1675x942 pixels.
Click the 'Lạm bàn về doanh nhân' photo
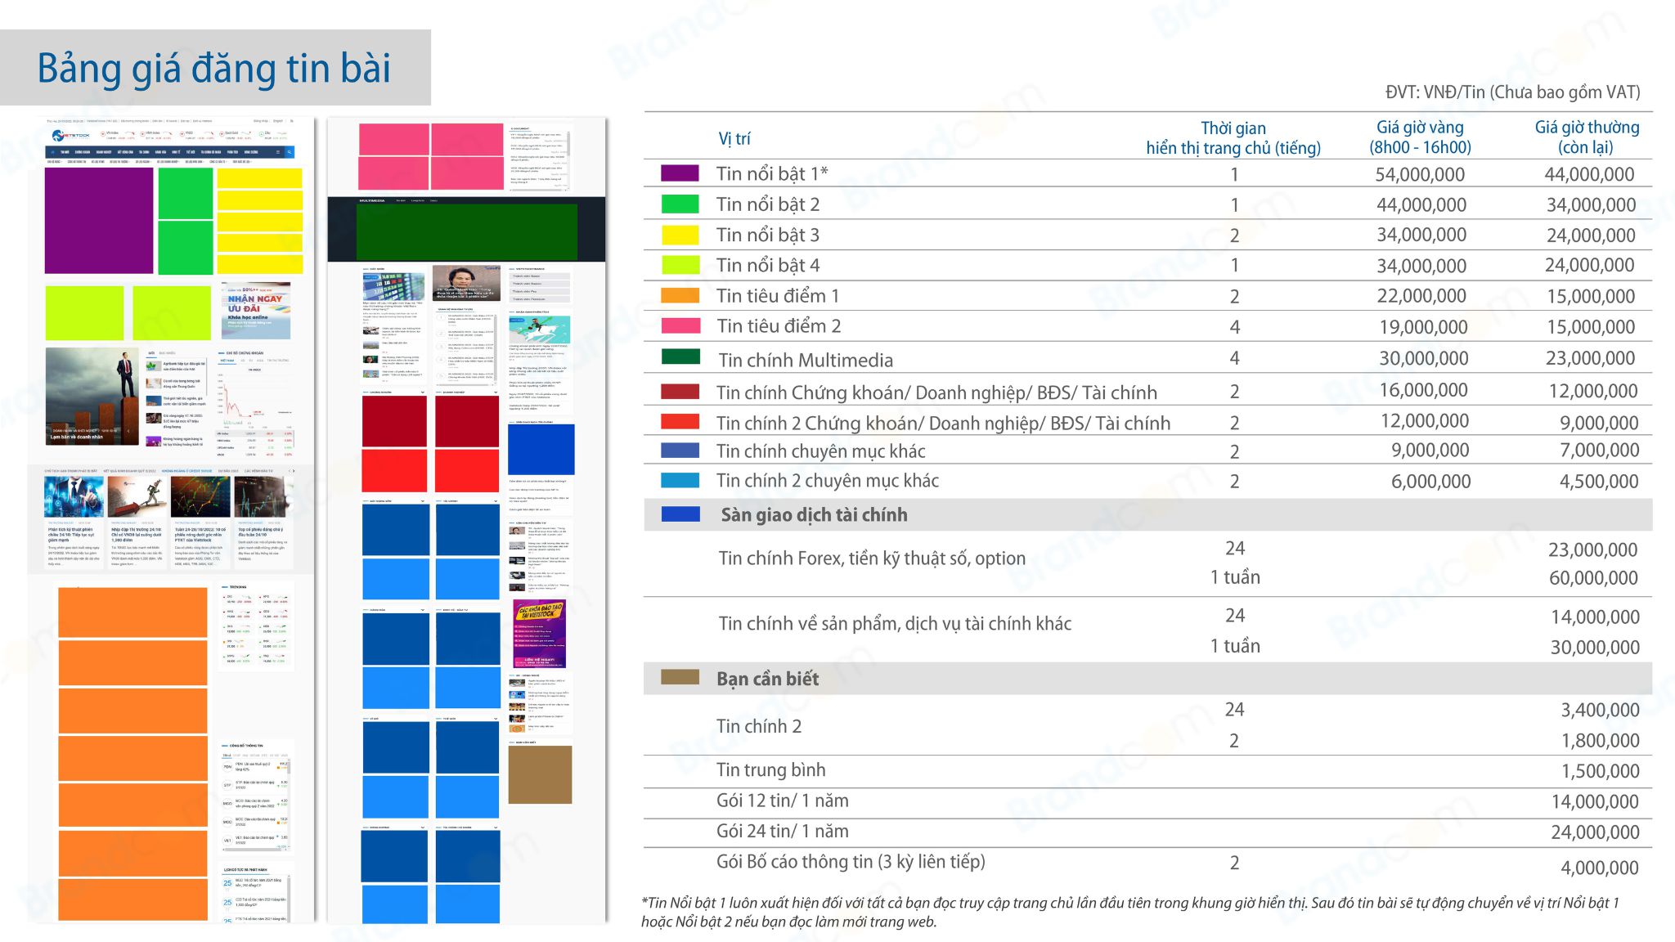92,397
